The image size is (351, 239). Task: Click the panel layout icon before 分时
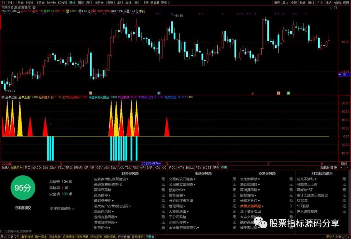3,3
